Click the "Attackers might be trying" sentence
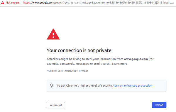 click(100, 59)
